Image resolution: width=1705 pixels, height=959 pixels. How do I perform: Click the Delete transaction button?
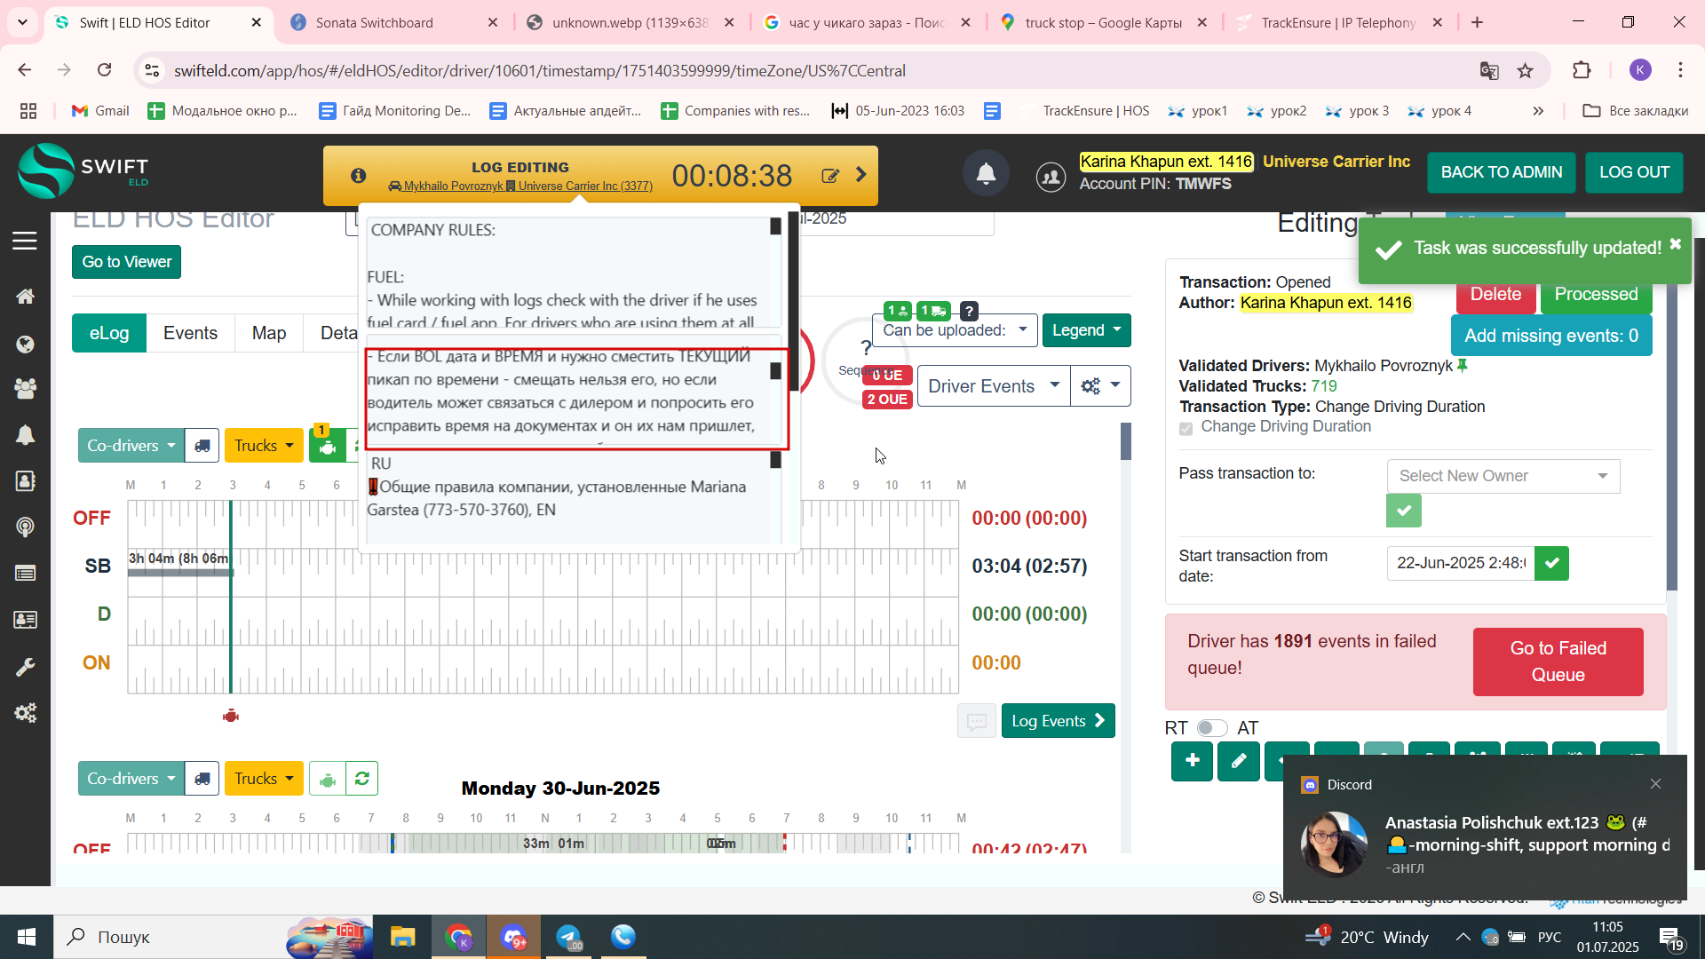pos(1495,294)
